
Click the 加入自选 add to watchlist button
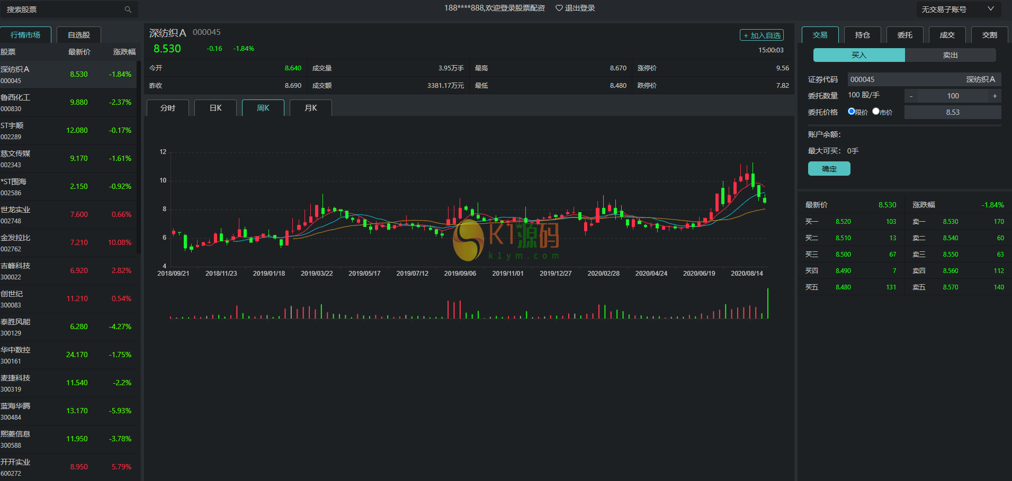pos(762,35)
